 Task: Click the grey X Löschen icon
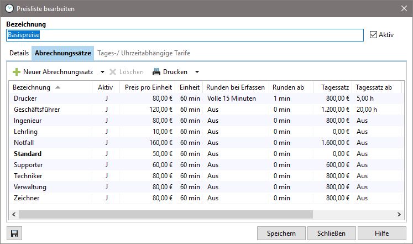(x=113, y=72)
